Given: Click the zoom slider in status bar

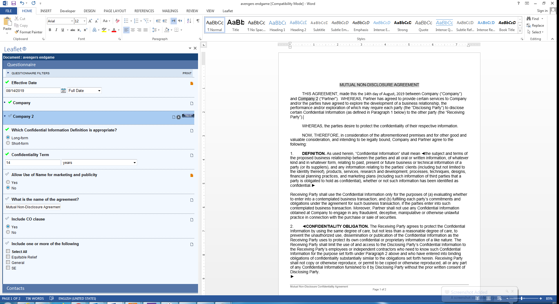Looking at the screenshot, I should tap(522, 298).
